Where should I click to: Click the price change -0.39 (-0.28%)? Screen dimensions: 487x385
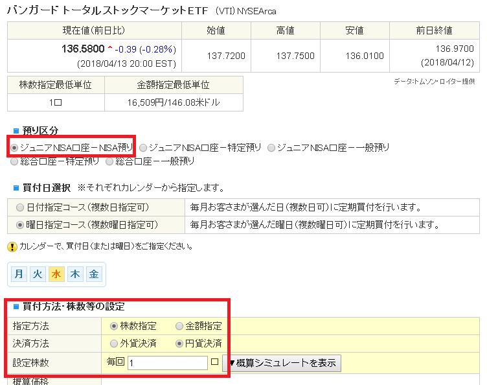click(x=145, y=49)
